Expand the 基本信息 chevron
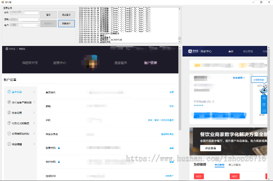This screenshot has height=181, width=273. [x=34, y=92]
